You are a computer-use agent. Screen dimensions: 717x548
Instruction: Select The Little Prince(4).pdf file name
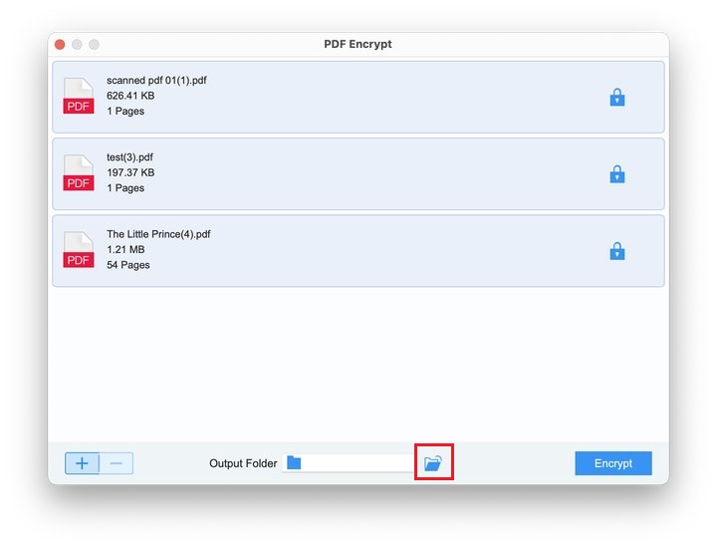(x=158, y=234)
